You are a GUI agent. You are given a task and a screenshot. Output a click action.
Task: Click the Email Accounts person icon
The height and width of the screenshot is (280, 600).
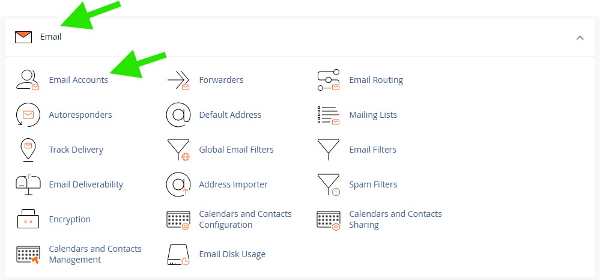click(x=28, y=80)
